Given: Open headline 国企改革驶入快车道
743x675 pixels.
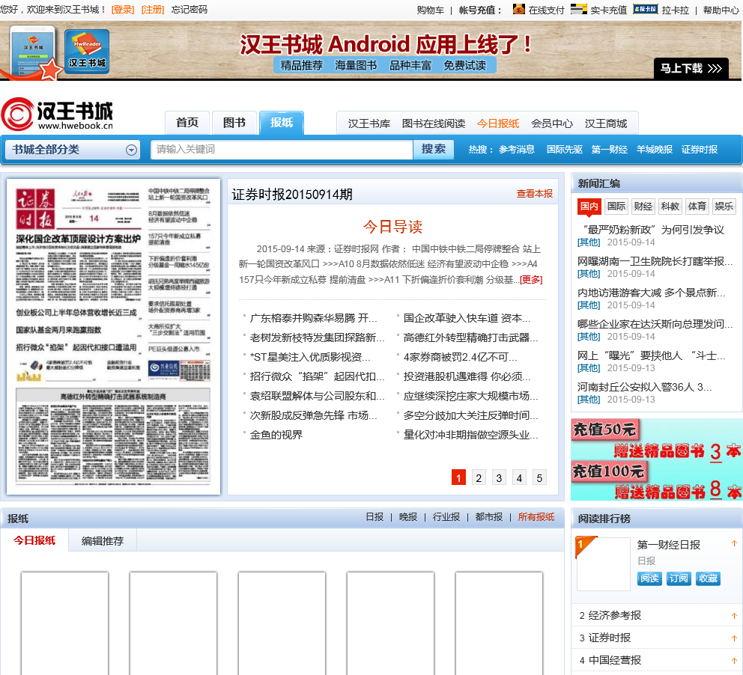Looking at the screenshot, I should click(x=467, y=318).
